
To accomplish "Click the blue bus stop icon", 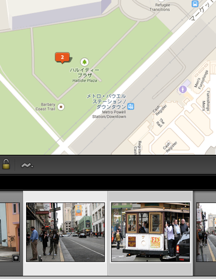I will click(195, 3).
